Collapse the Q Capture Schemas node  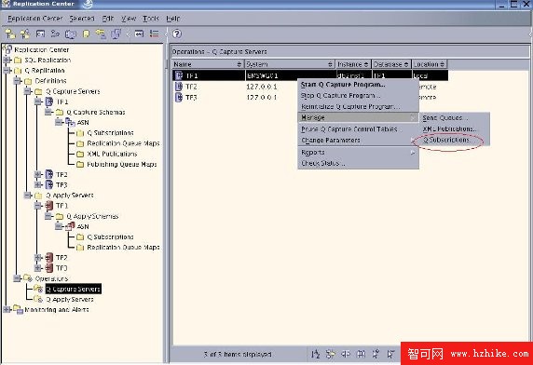[x=48, y=112]
